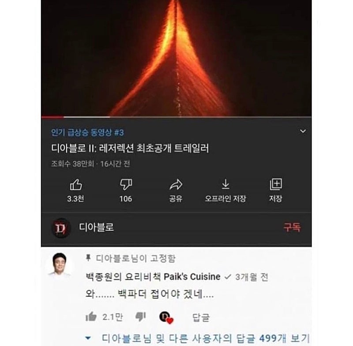
Task: Open the commenter's profile picture
Action: 60,265
